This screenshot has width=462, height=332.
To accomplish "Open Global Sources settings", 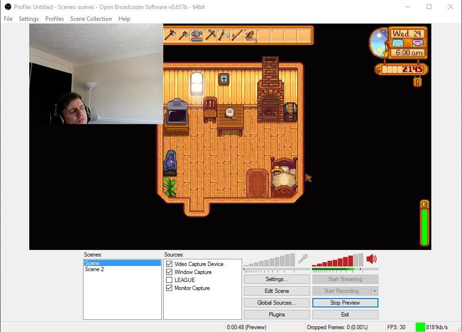I will click(x=277, y=302).
